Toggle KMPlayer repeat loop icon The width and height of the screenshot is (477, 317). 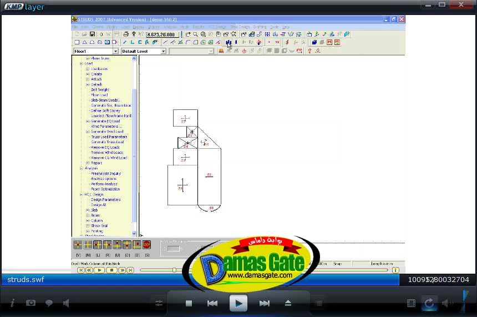coord(429,303)
